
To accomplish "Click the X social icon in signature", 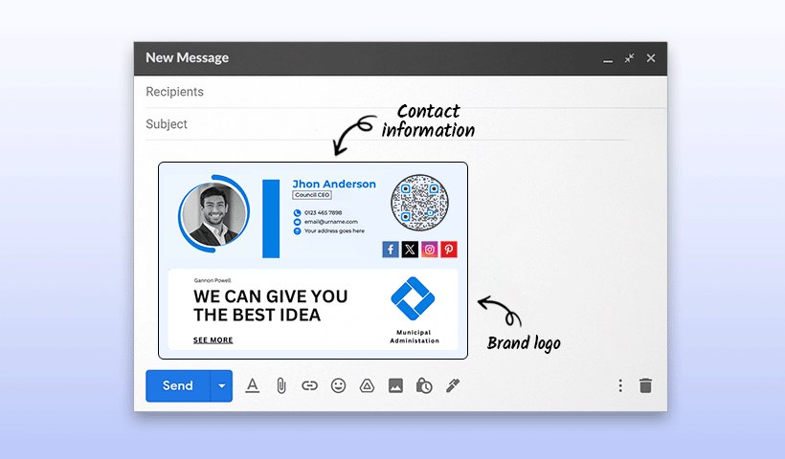I will (x=410, y=250).
